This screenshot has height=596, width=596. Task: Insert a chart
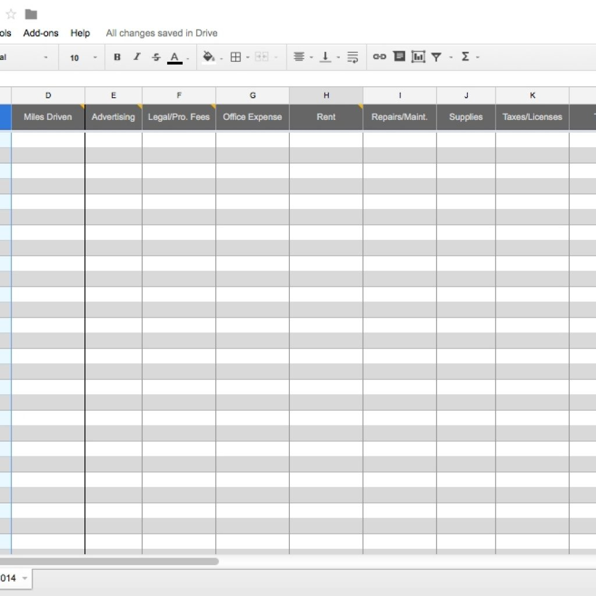[418, 56]
